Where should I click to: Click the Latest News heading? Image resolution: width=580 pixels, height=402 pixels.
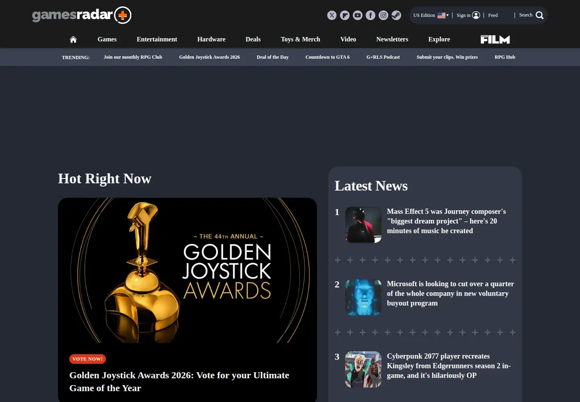click(x=371, y=186)
